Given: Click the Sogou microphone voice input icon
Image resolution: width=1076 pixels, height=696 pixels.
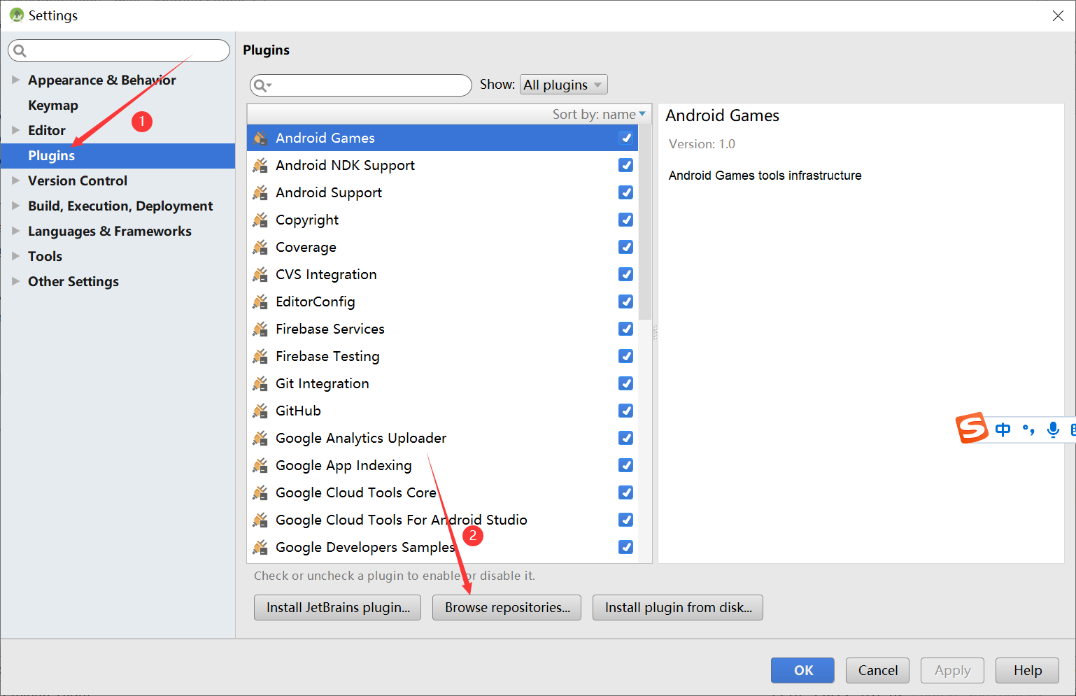Looking at the screenshot, I should [x=1053, y=429].
